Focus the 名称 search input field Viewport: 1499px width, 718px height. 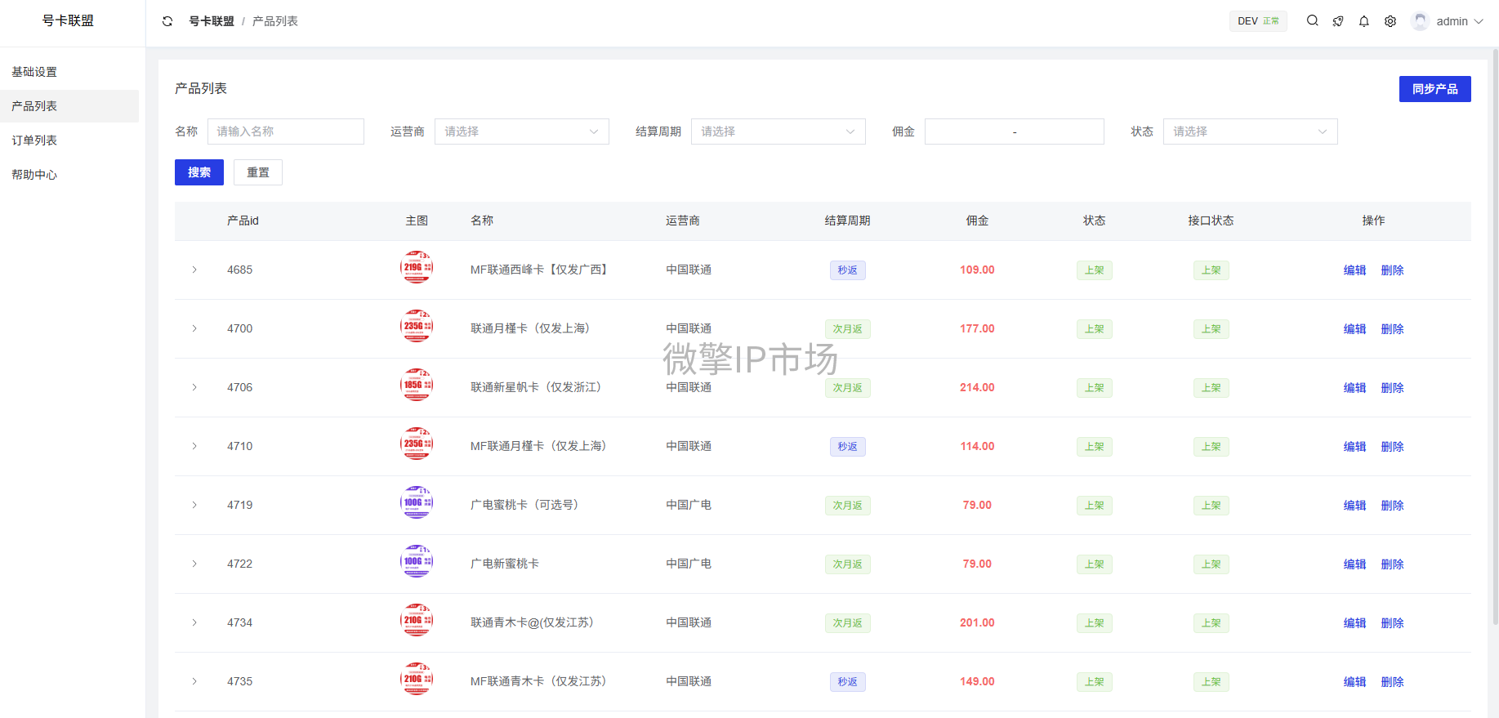(286, 132)
